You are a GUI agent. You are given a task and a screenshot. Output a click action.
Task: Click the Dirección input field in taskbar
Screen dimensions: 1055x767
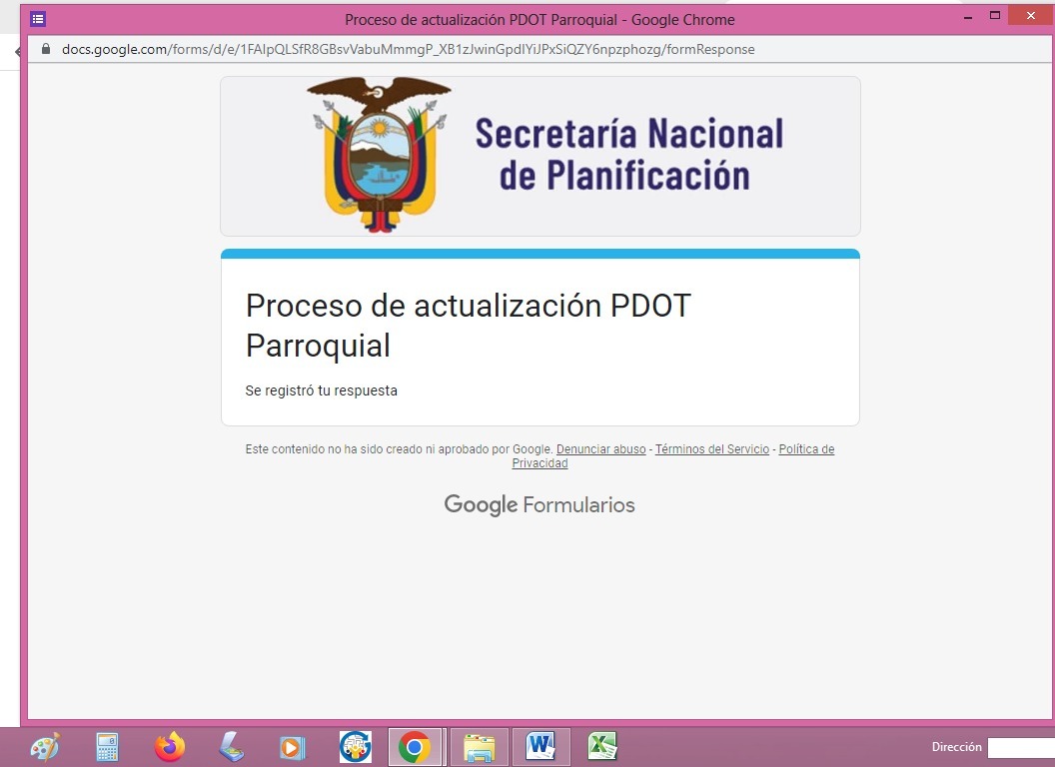click(x=1021, y=747)
